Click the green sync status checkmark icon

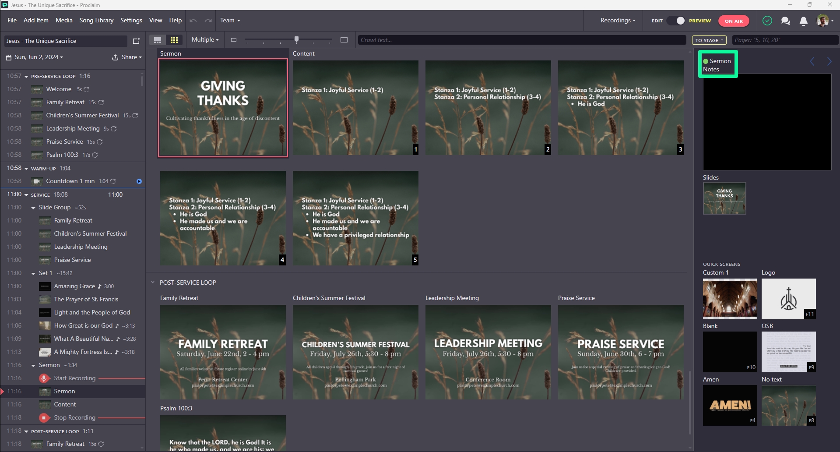(x=767, y=21)
